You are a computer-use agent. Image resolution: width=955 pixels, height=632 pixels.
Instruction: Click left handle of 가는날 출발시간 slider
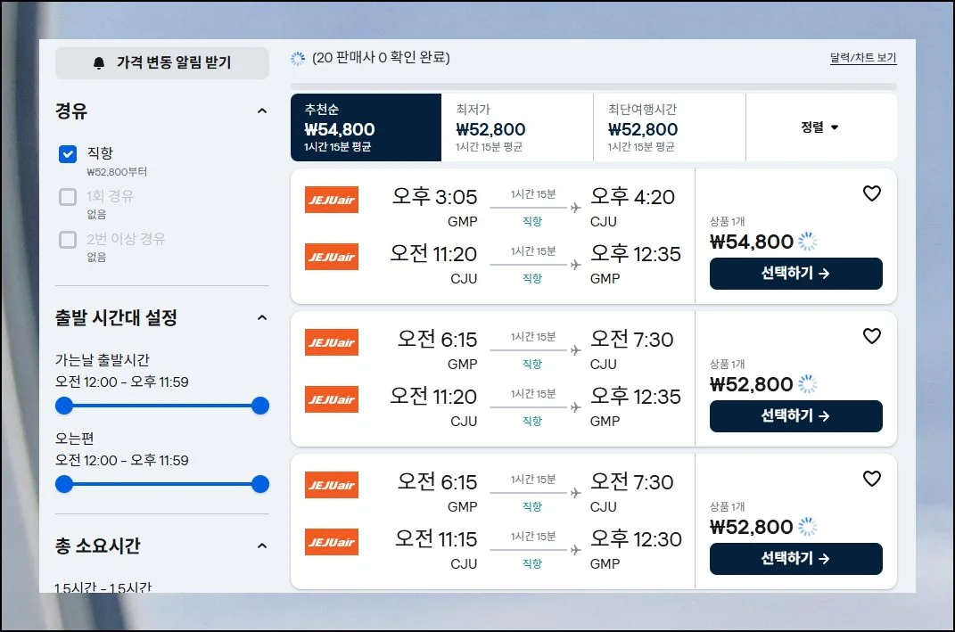pos(64,406)
